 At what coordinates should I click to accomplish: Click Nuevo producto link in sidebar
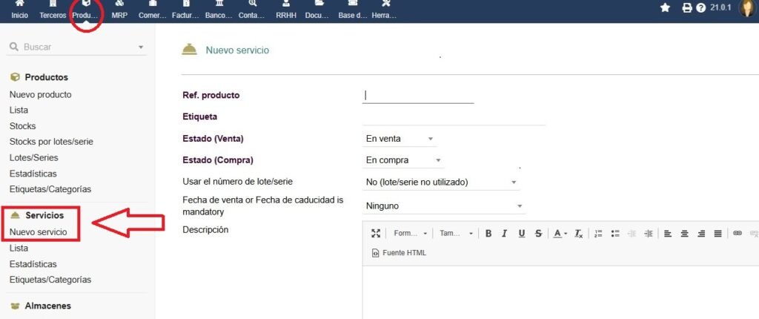(41, 94)
